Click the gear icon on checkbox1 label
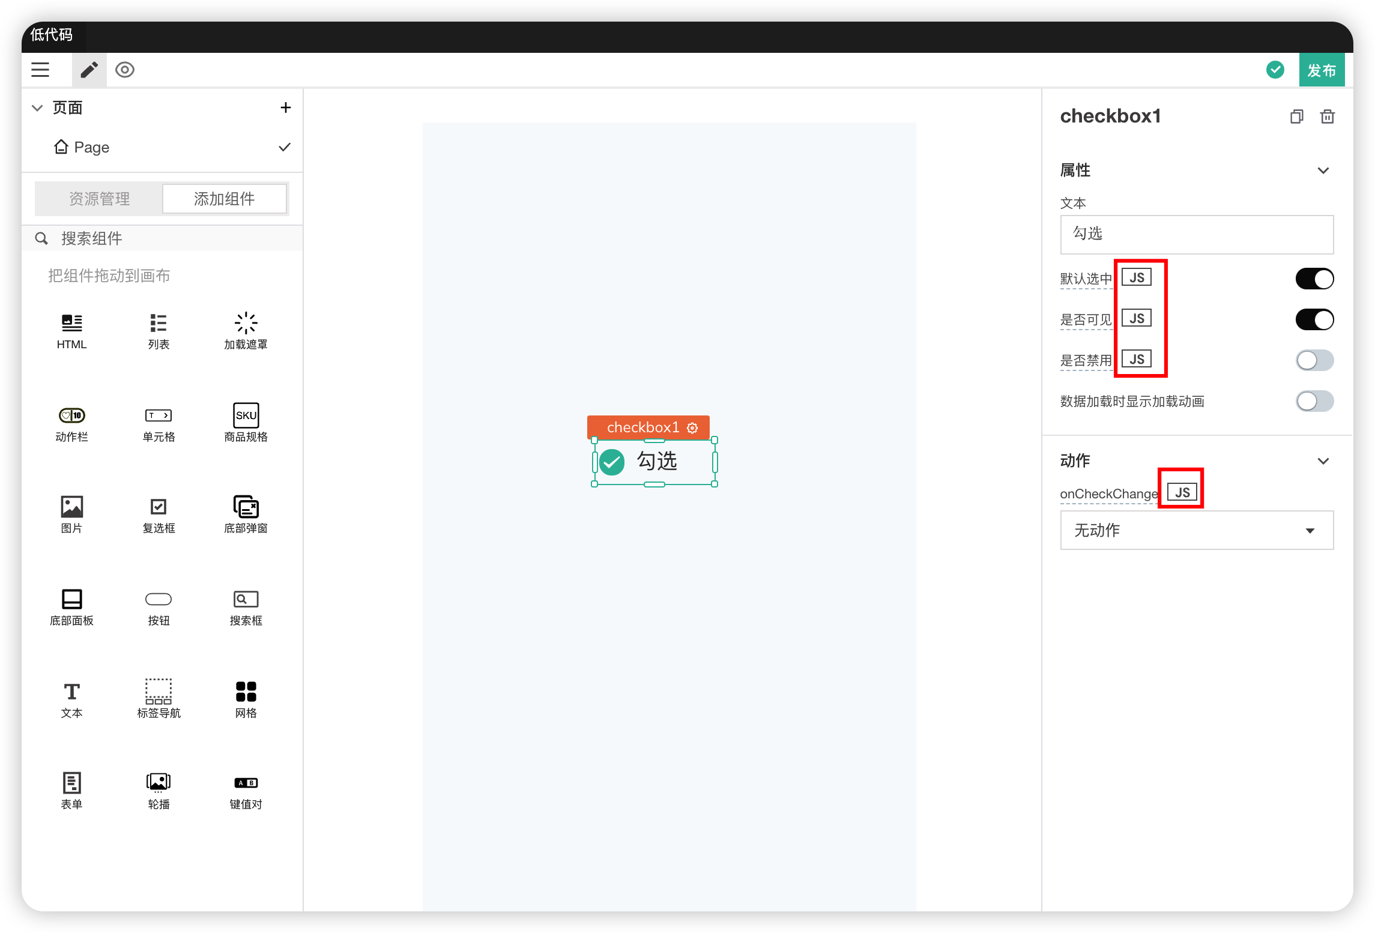This screenshot has width=1375, height=933. point(692,427)
